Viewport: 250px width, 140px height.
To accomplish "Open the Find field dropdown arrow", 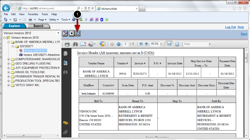I will (210, 44).
